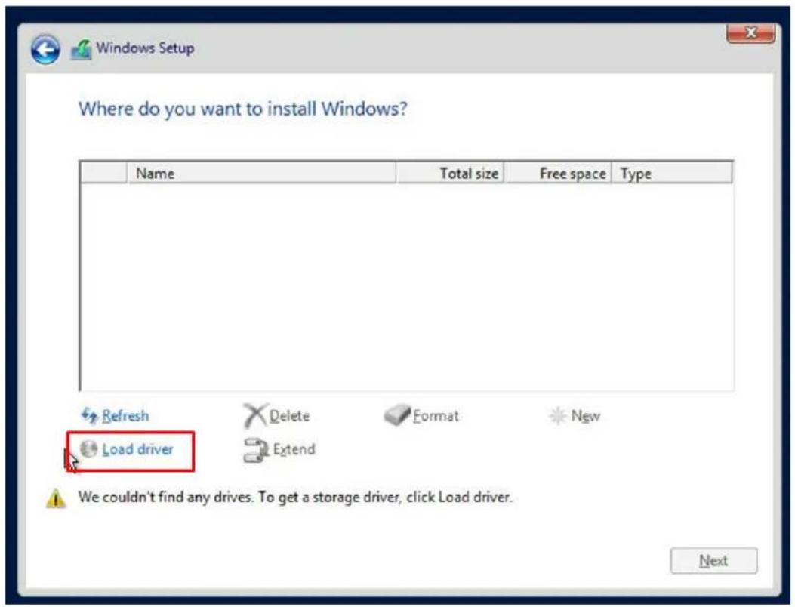Click the Windows Setup title text
The height and width of the screenshot is (607, 795).
pyautogui.click(x=145, y=48)
